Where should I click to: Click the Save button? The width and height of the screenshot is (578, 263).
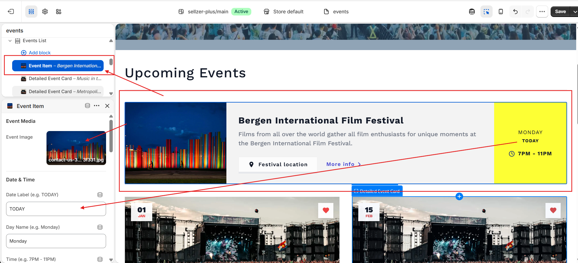click(x=560, y=12)
